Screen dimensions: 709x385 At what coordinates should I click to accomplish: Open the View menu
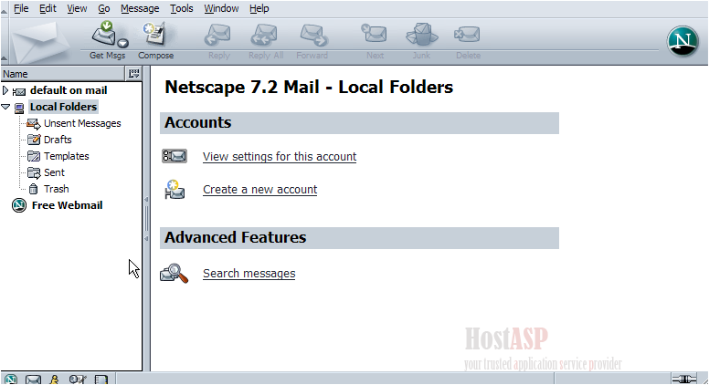click(x=77, y=8)
